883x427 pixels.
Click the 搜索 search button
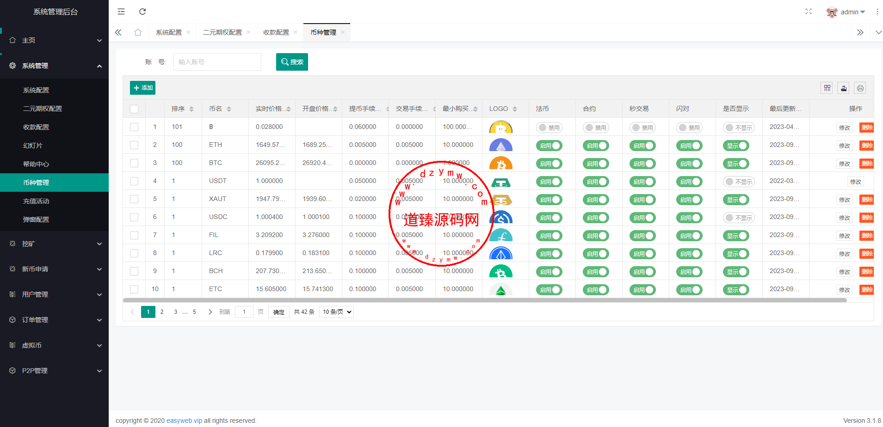pos(292,62)
